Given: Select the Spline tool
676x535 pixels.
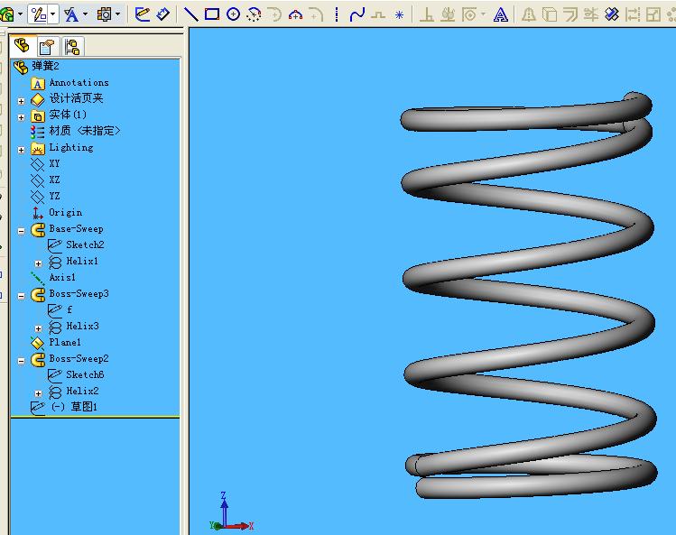Looking at the screenshot, I should coord(357,14).
